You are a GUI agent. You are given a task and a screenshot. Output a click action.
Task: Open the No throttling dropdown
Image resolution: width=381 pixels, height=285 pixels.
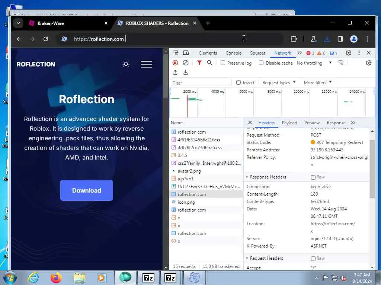click(x=314, y=63)
